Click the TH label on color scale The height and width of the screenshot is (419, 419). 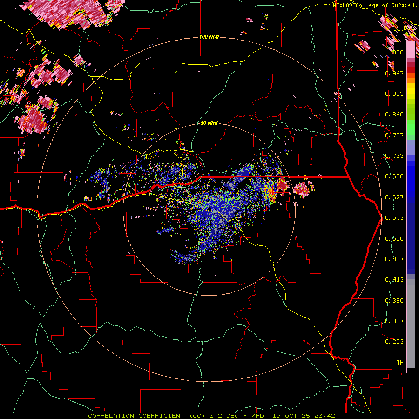pyautogui.click(x=400, y=363)
